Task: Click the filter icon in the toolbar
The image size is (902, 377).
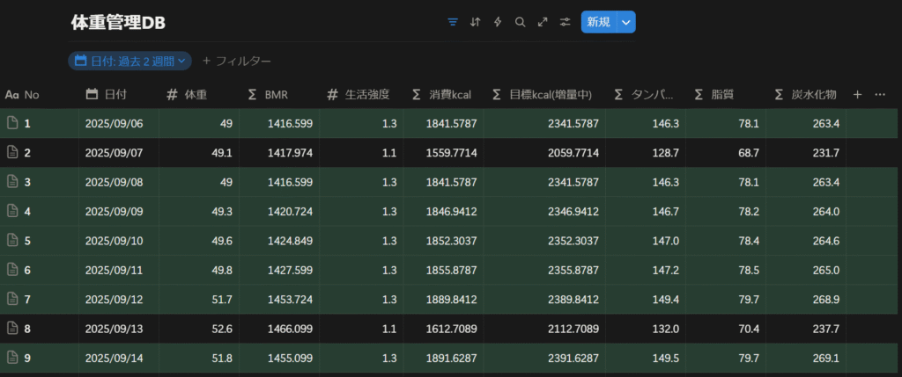Action: (453, 22)
